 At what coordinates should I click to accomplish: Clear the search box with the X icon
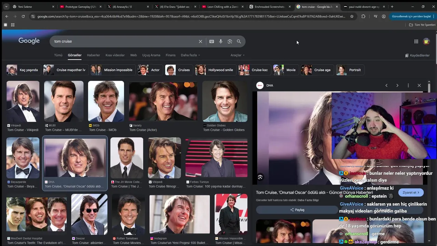pyautogui.click(x=200, y=41)
